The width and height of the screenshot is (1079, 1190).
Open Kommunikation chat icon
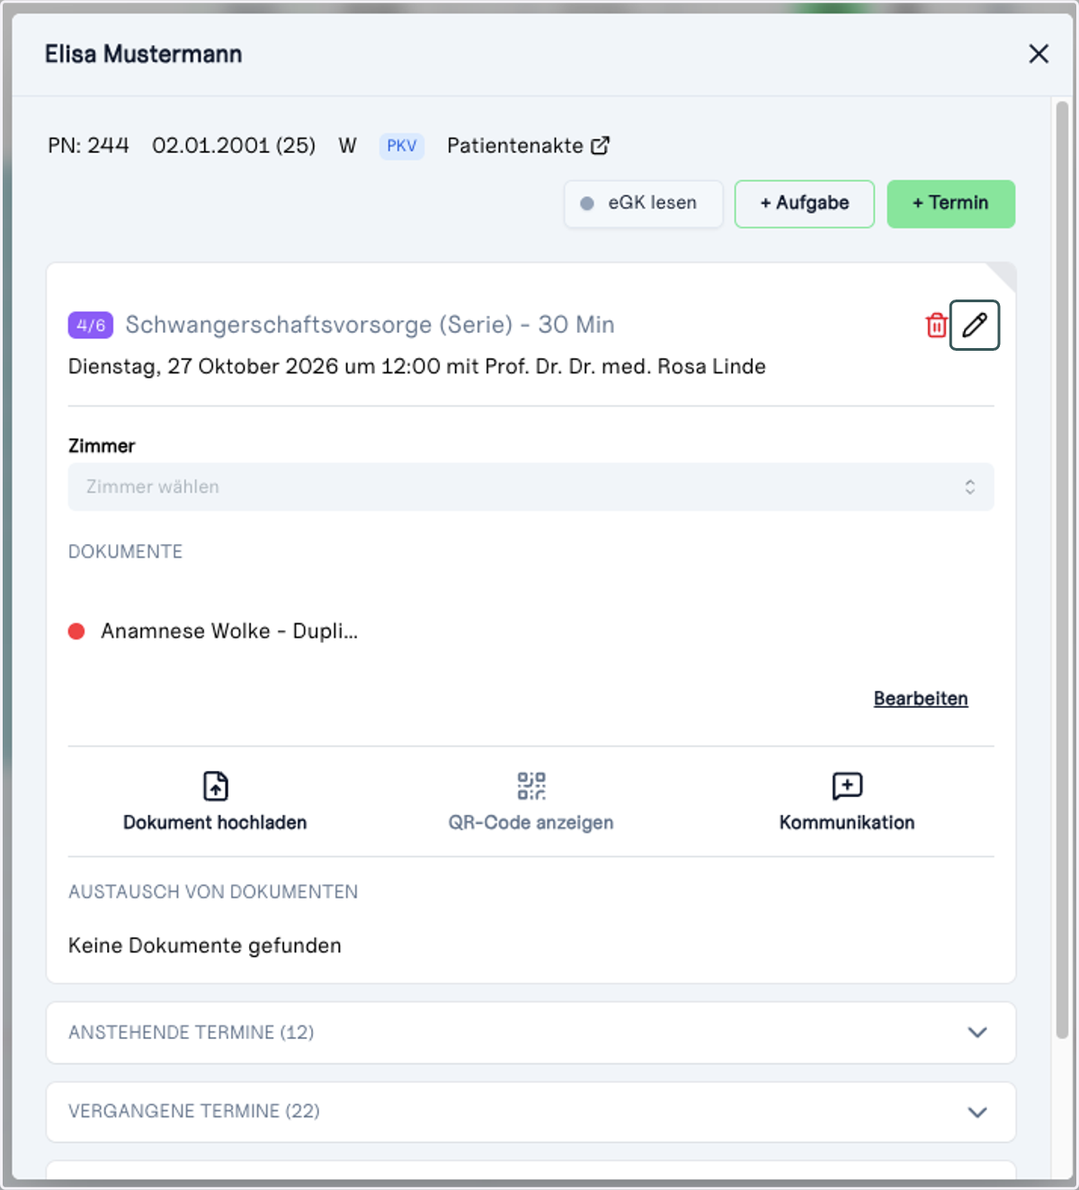(x=847, y=801)
